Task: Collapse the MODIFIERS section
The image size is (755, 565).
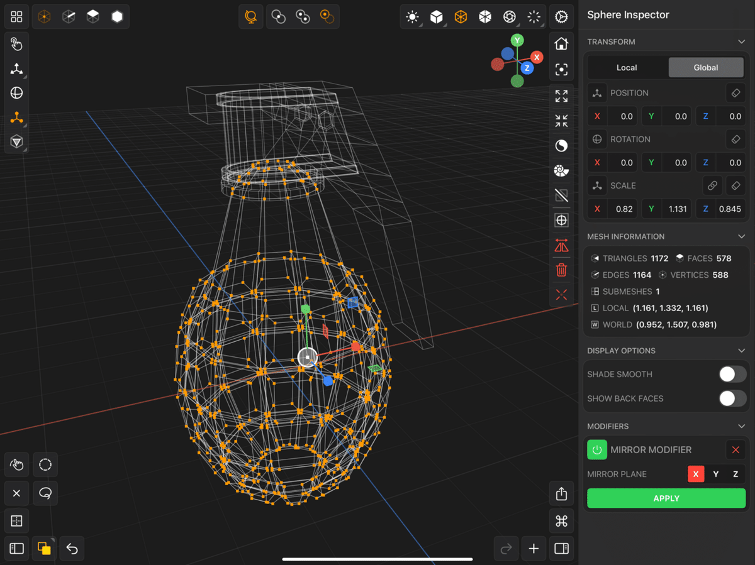Action: pos(741,426)
